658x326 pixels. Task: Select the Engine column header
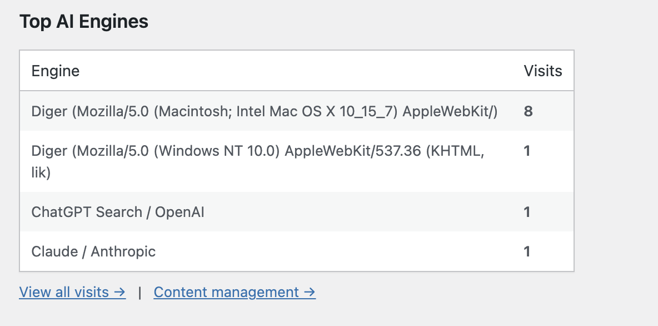[56, 71]
